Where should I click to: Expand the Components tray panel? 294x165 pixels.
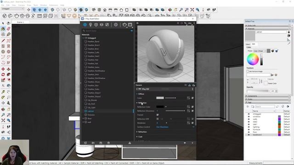[268, 96]
